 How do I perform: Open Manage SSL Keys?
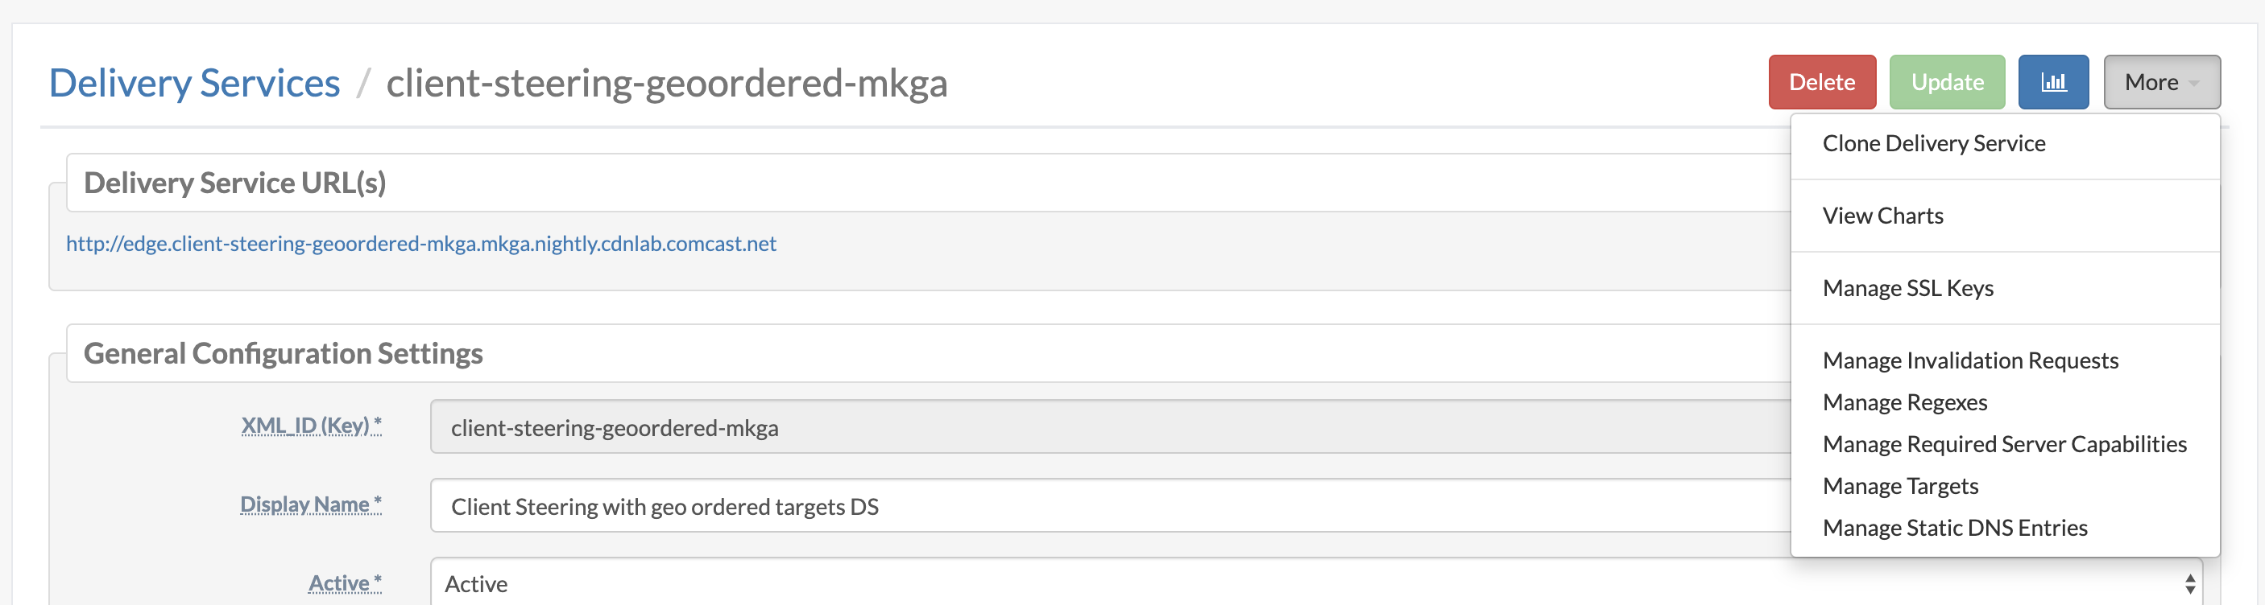(x=1907, y=287)
